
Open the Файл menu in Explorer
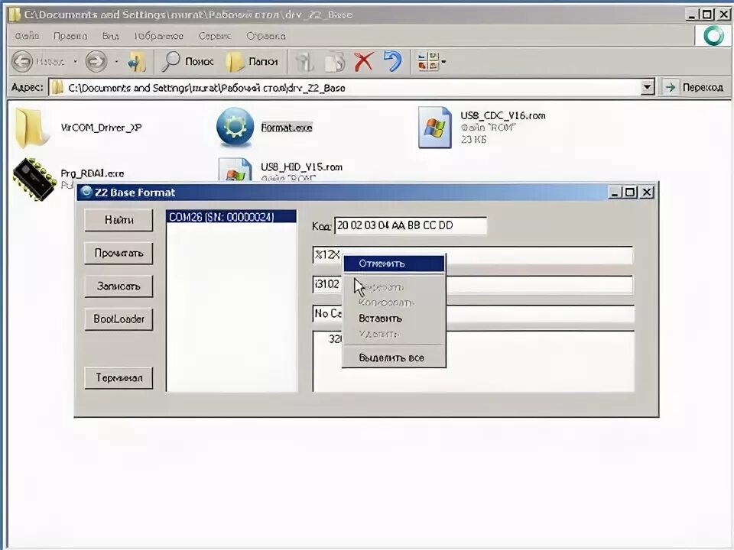27,36
